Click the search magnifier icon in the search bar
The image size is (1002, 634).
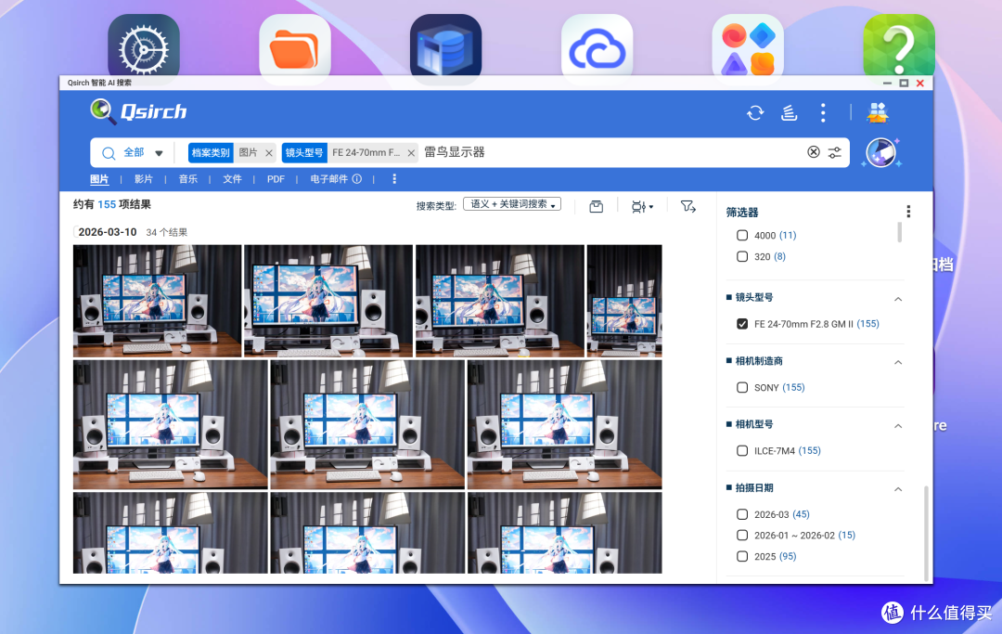point(109,153)
